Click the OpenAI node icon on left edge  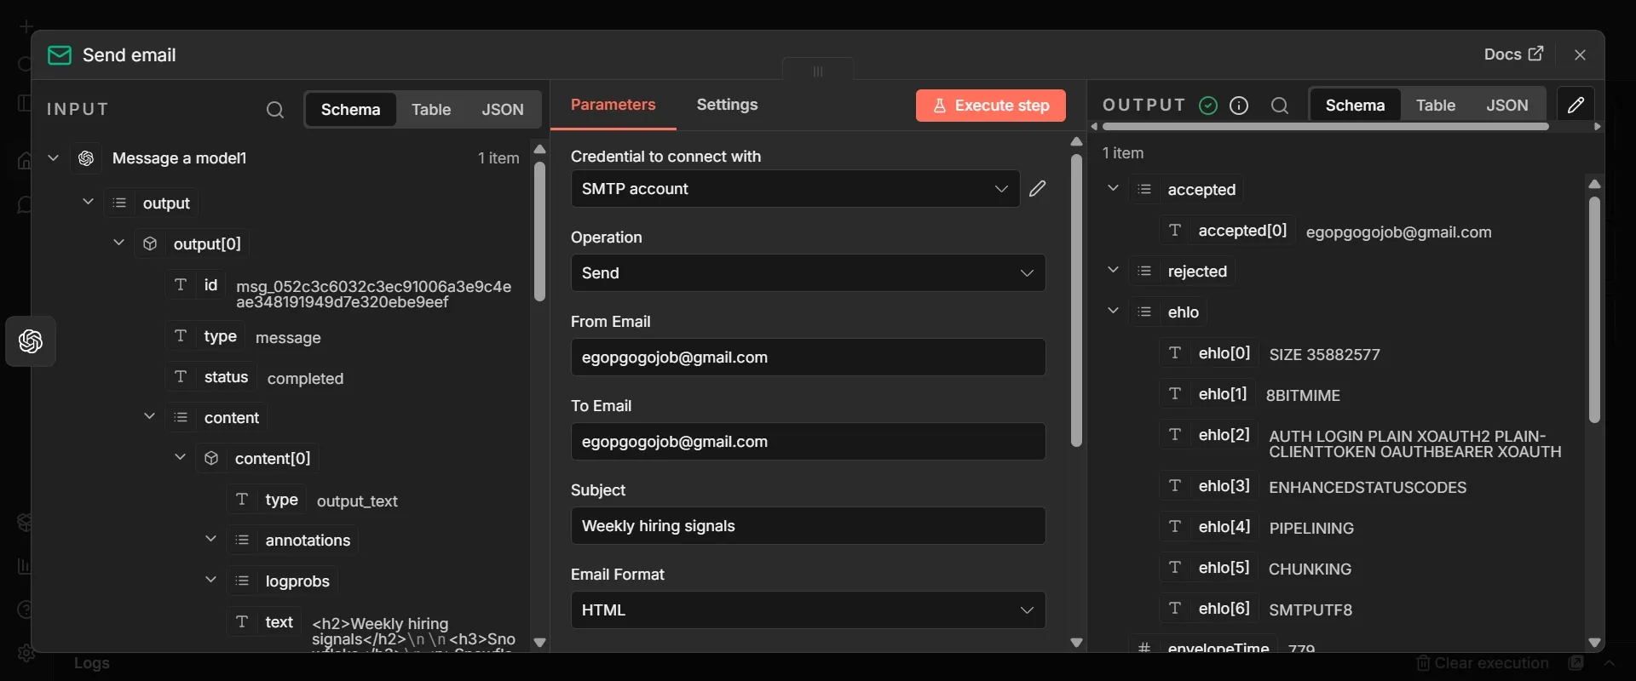(31, 341)
